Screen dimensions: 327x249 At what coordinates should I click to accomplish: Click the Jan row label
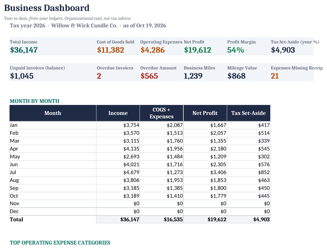[53, 125]
